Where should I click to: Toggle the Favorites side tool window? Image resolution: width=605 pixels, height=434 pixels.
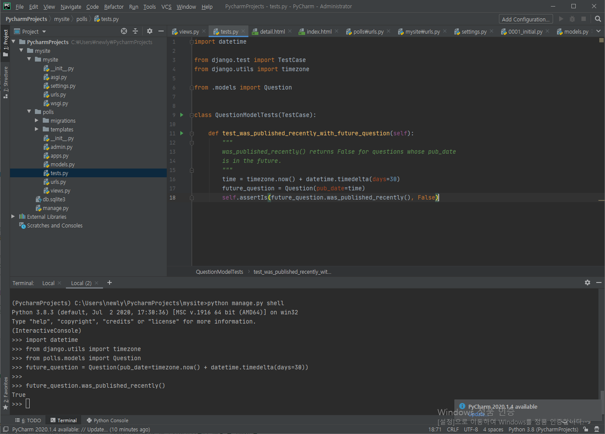[5, 393]
